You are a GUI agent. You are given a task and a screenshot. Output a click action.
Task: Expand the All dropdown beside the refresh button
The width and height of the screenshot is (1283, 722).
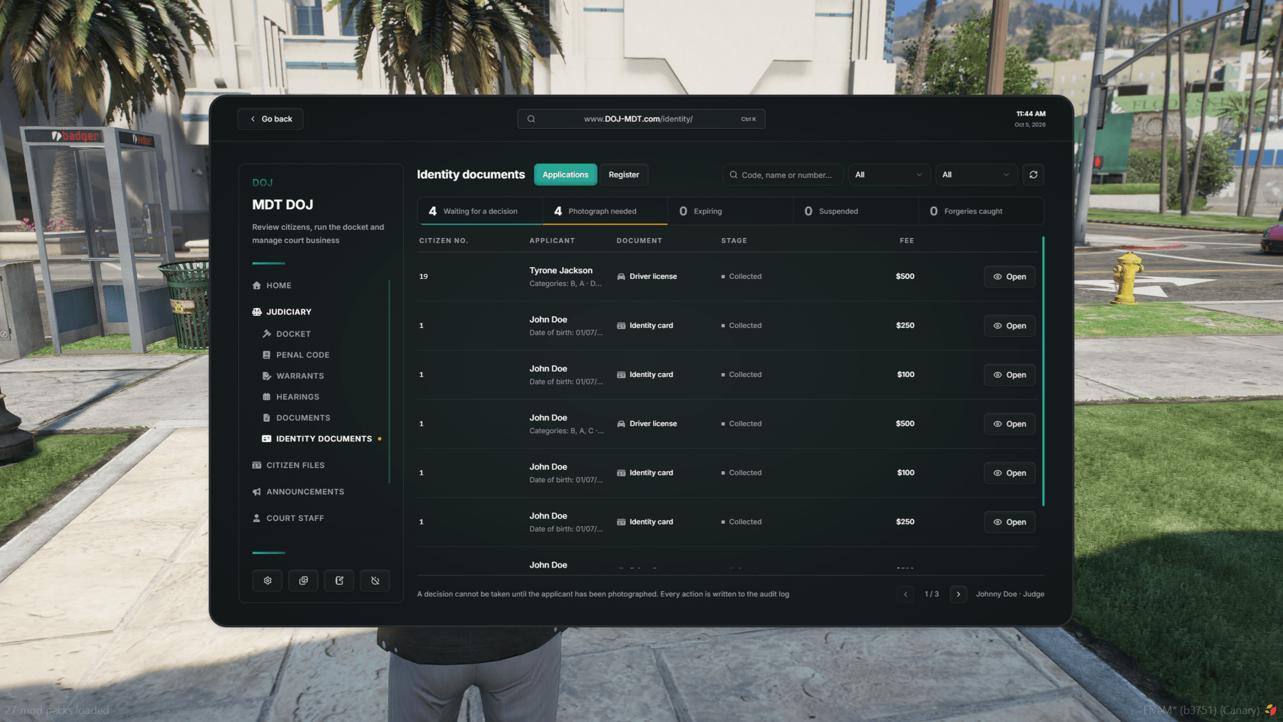pos(976,174)
